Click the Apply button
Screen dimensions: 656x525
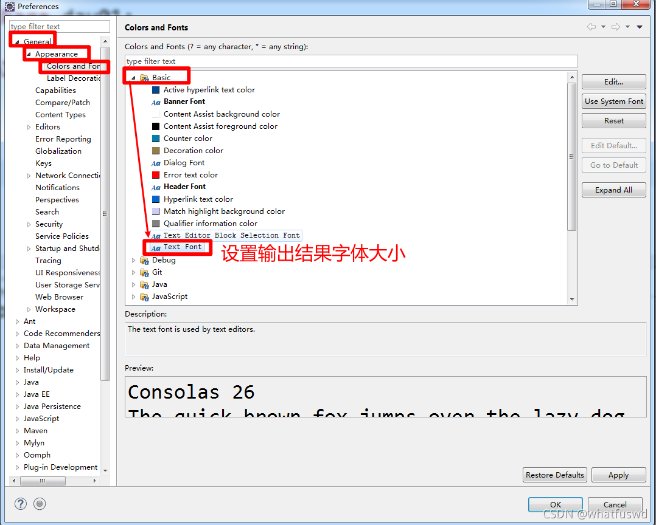pyautogui.click(x=619, y=475)
